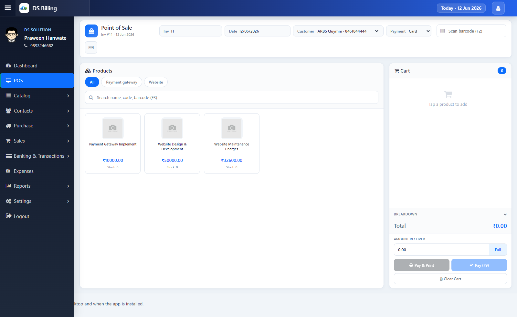Click the Inv number field

tap(191, 31)
